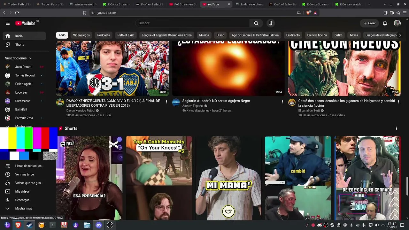This screenshot has width=409, height=230.
Task: Open Steam from the taskbar
Action: click(29, 225)
